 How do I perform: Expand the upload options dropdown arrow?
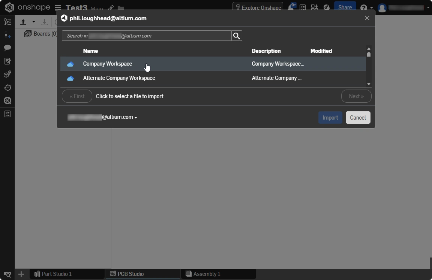pos(34,22)
